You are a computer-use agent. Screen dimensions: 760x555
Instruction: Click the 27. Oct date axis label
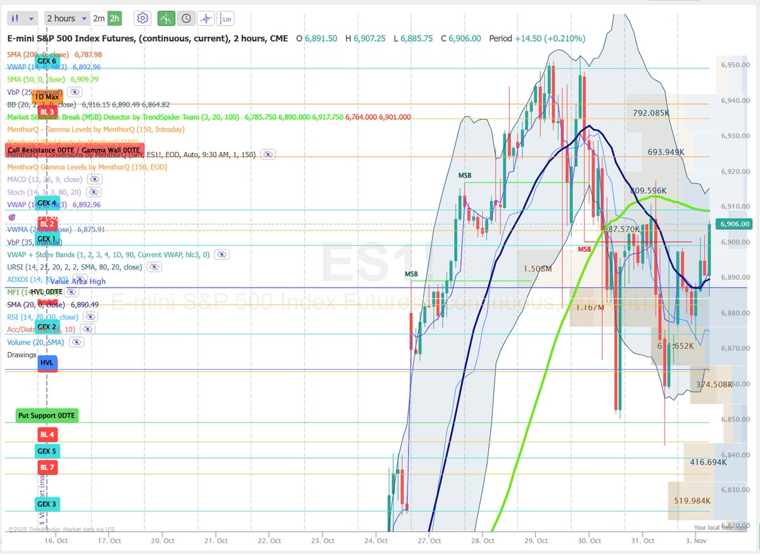(429, 540)
